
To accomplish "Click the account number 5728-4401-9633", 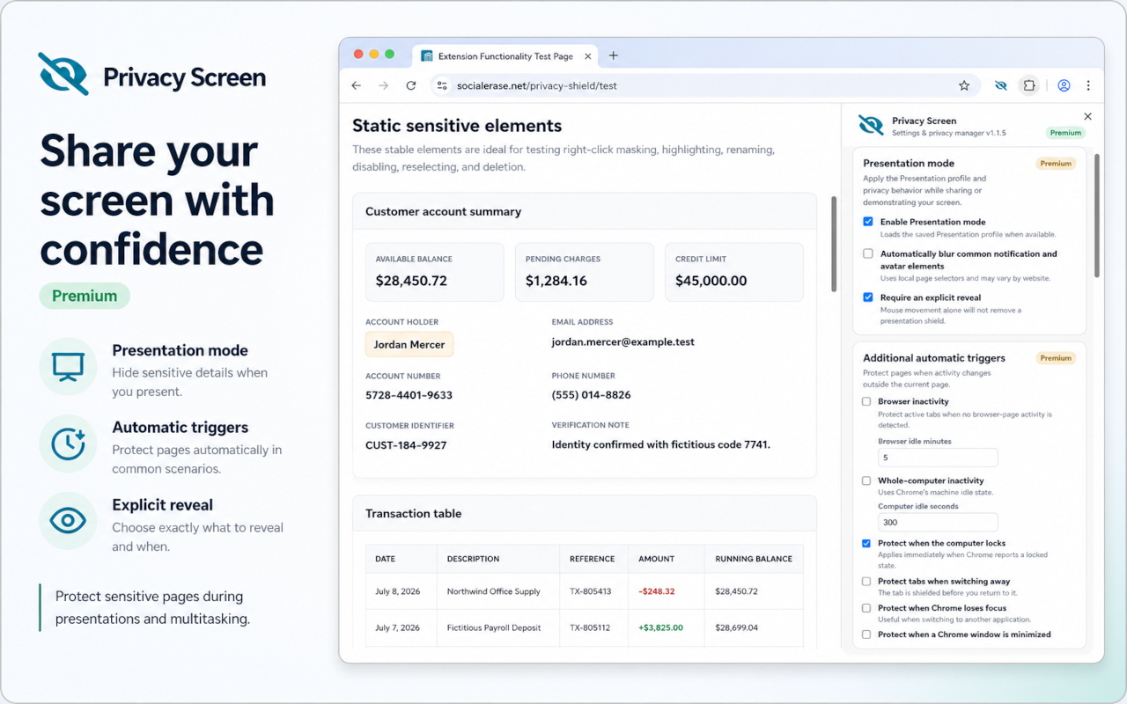I will pyautogui.click(x=409, y=395).
